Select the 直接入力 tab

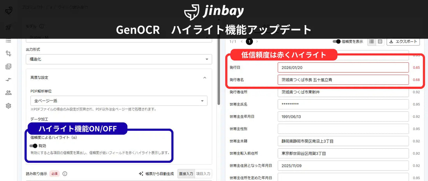186,174
